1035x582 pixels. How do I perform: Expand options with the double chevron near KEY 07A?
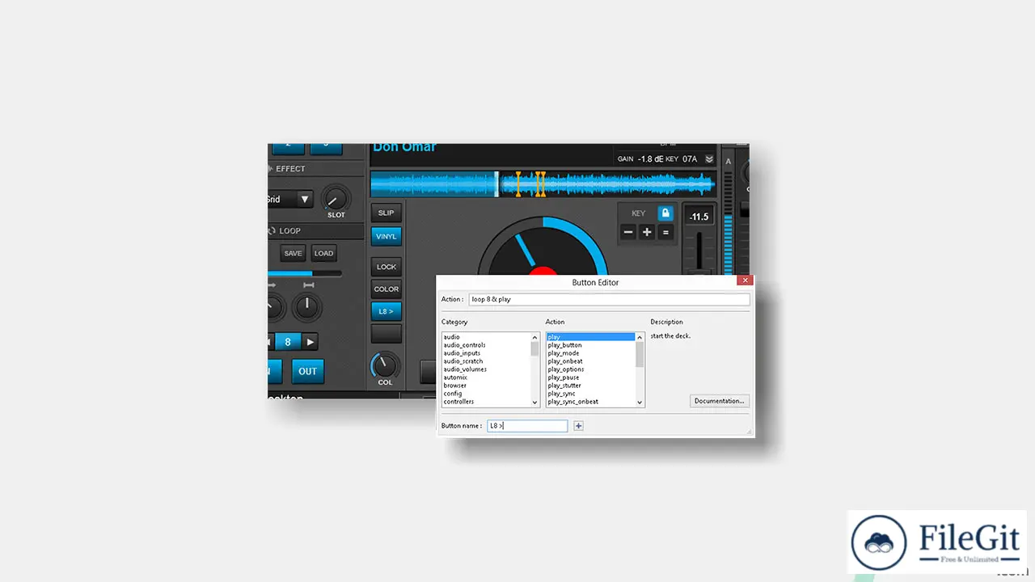click(709, 159)
